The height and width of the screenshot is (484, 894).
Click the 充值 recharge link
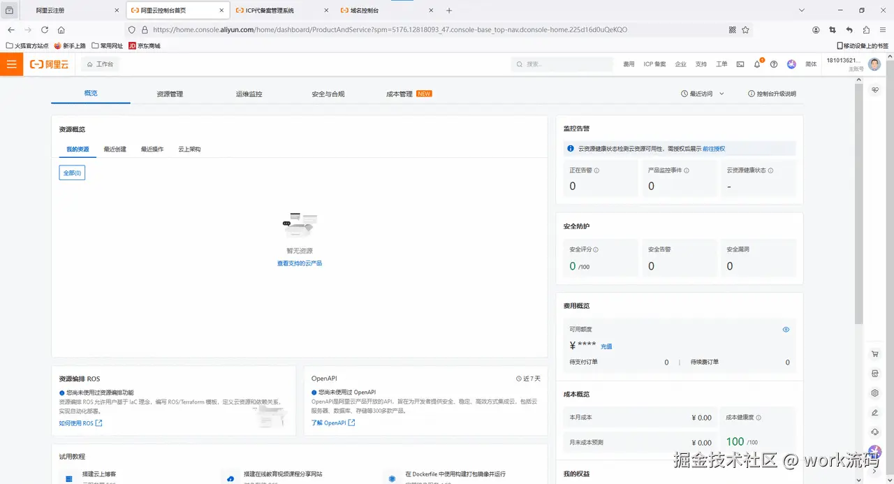(x=606, y=346)
